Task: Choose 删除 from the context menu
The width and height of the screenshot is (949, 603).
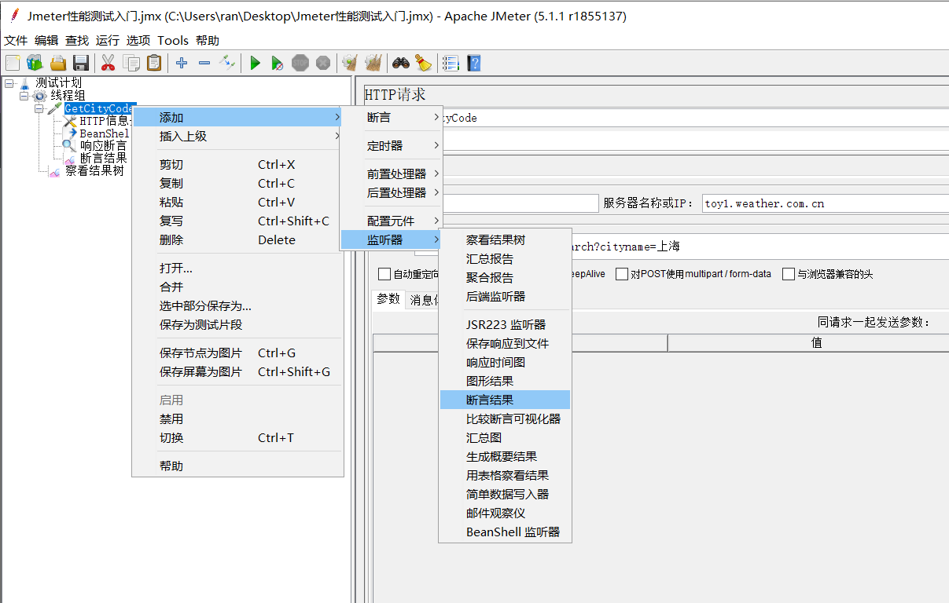Action: click(237, 239)
